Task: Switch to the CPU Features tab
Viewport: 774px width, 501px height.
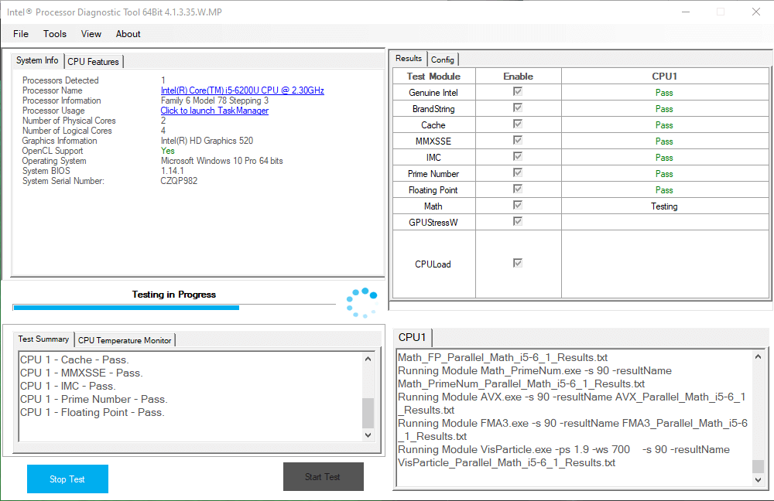Action: pos(94,62)
